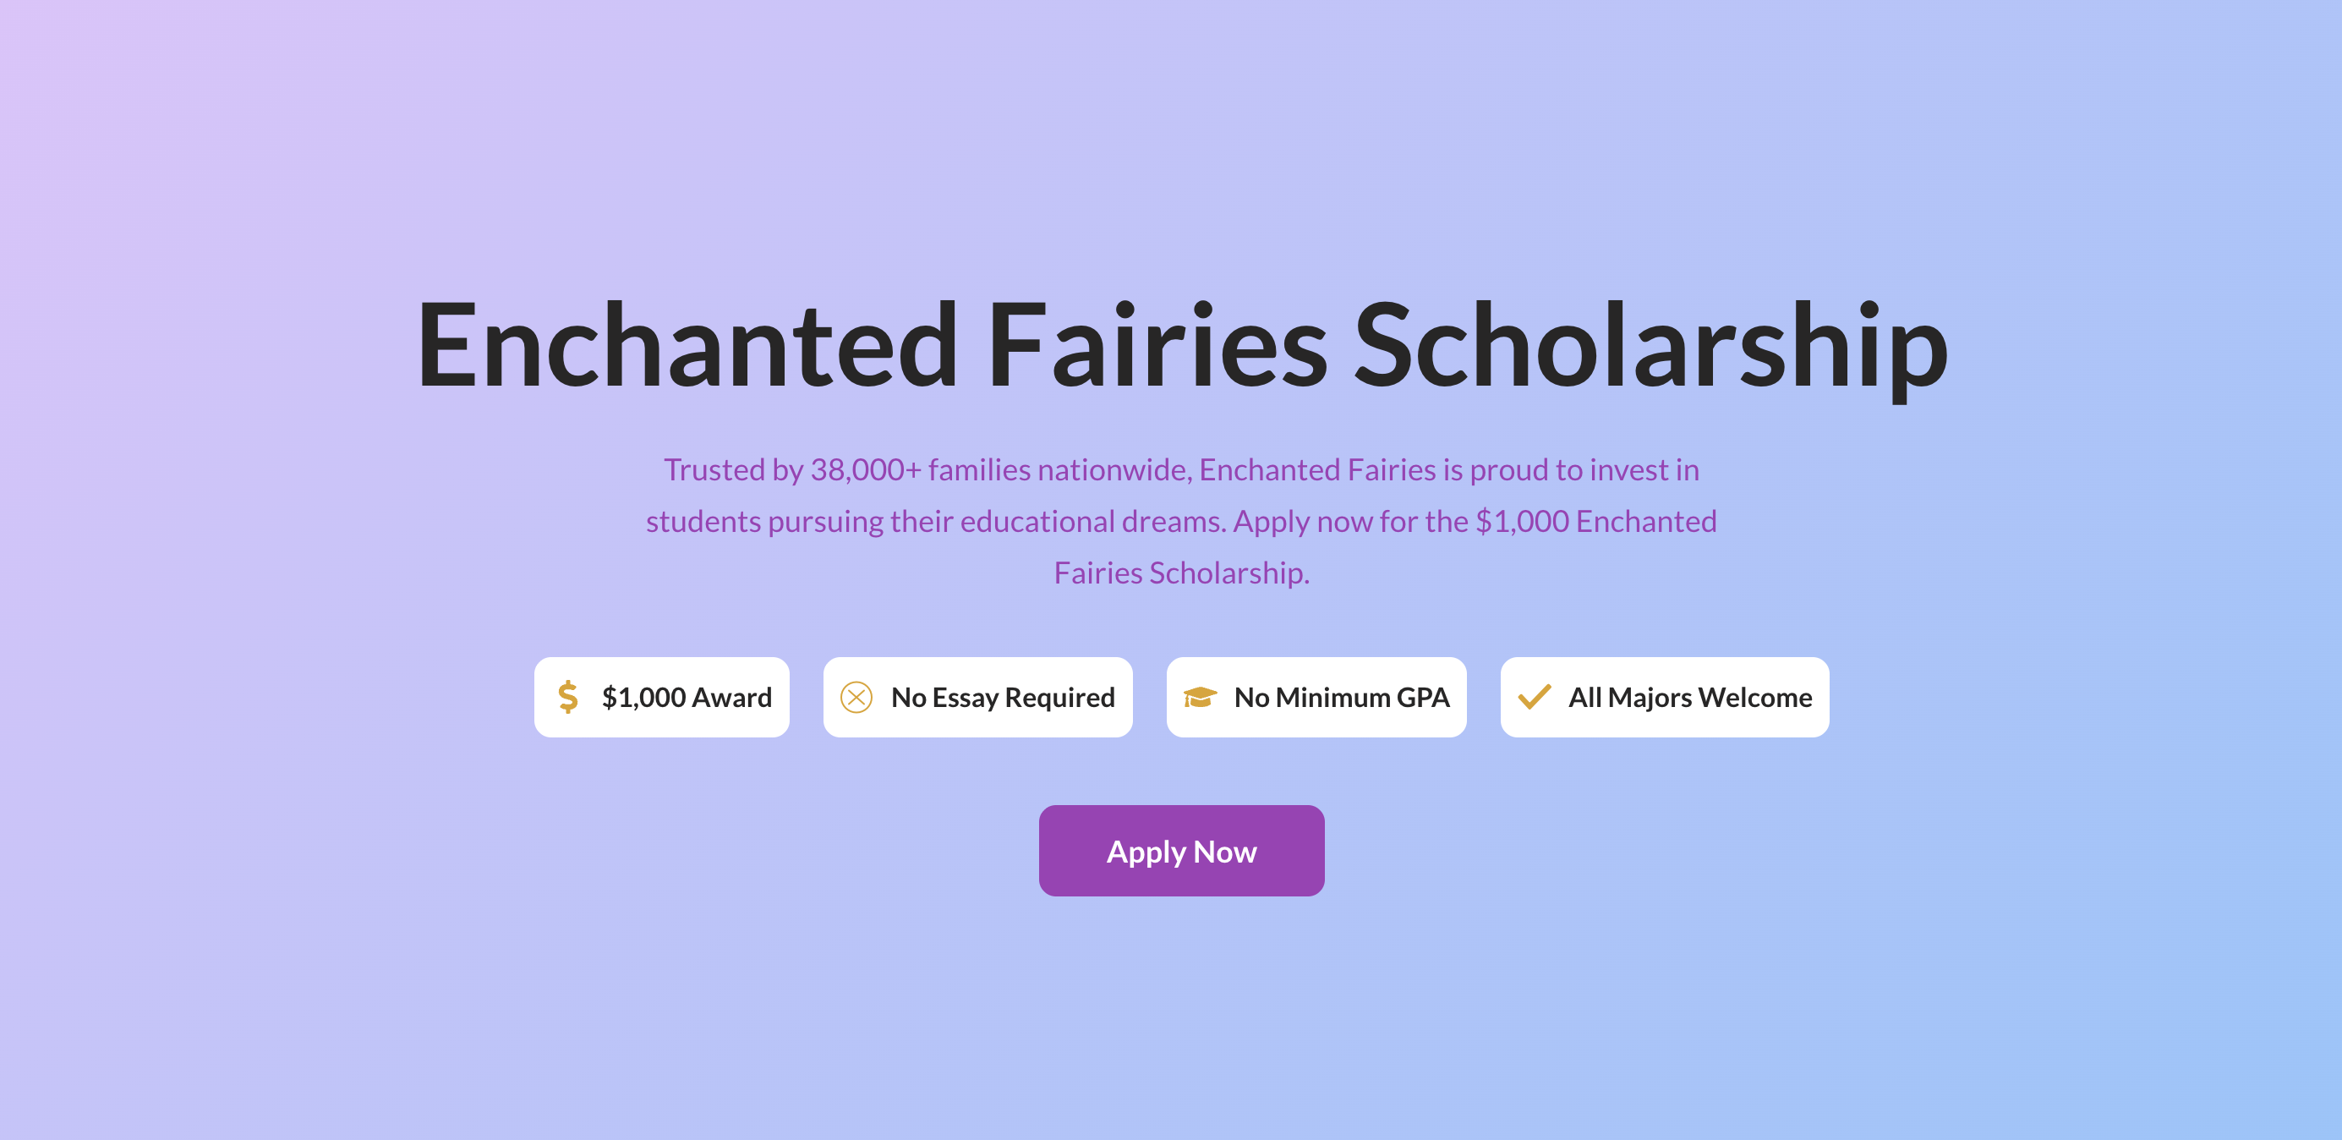Click the word "Fairies" in the main heading

click(1157, 347)
